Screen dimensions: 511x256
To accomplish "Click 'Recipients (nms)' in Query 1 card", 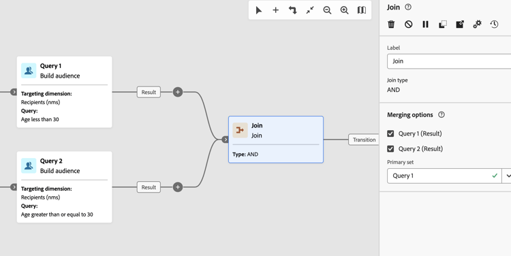I will coord(41,102).
